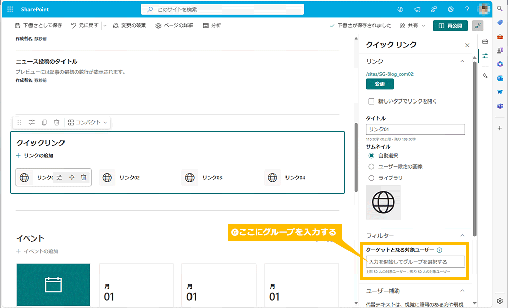Viewport: 508px width, 308px height.
Task: Open the /sites/SG-Blog_com02 link
Action: [390, 74]
